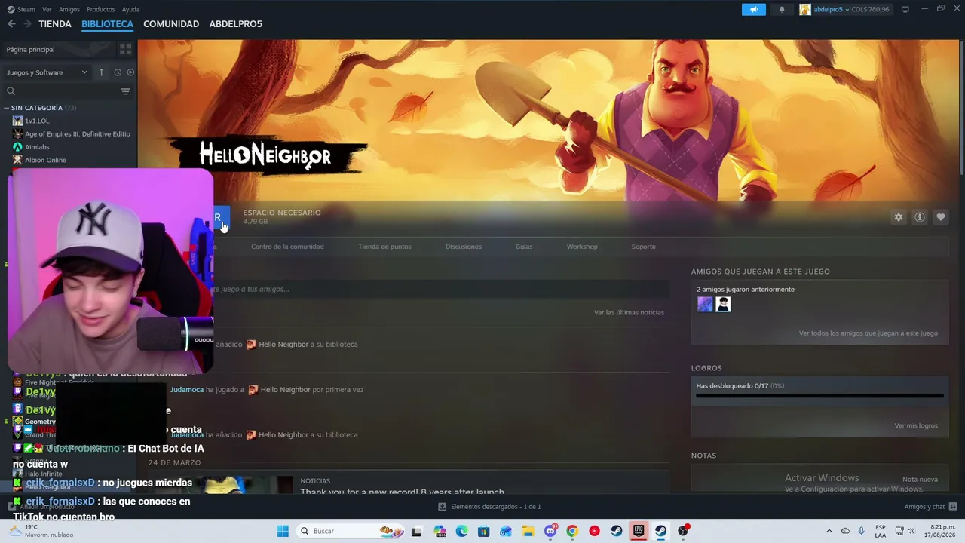This screenshot has height=543, width=965.
Task: Open Hello Neighbor settings gear
Action: 899,217
